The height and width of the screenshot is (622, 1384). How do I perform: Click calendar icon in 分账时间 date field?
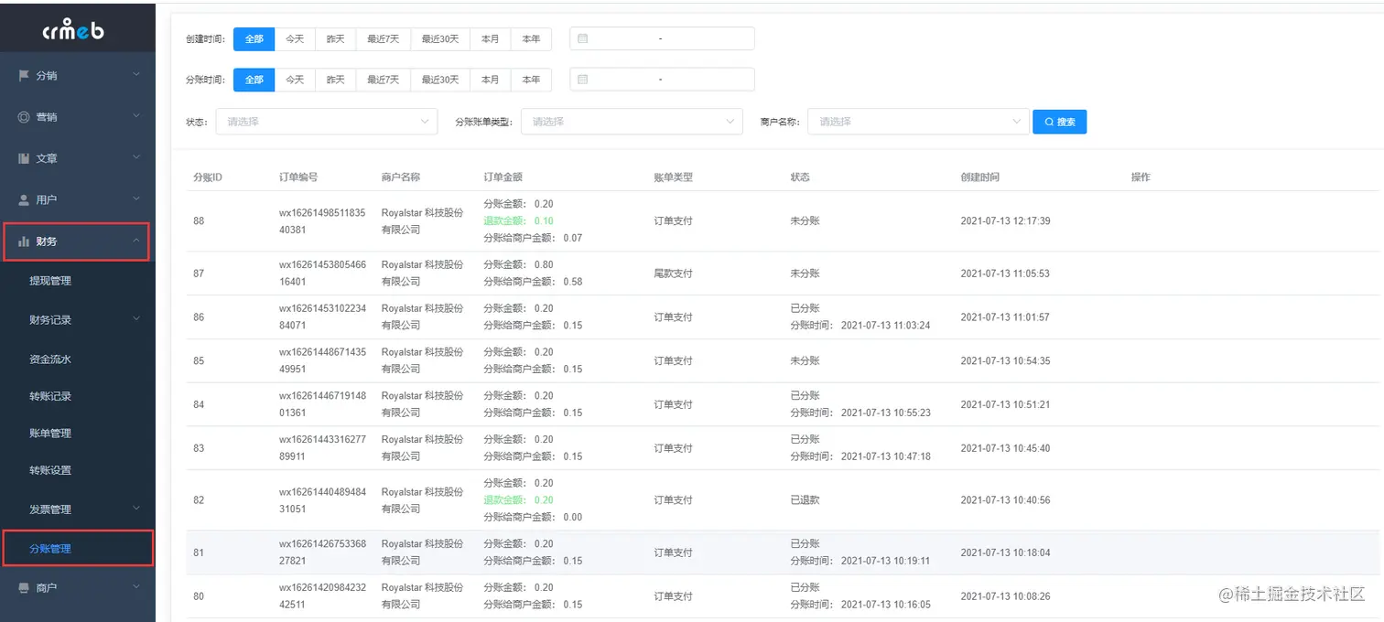click(x=583, y=80)
